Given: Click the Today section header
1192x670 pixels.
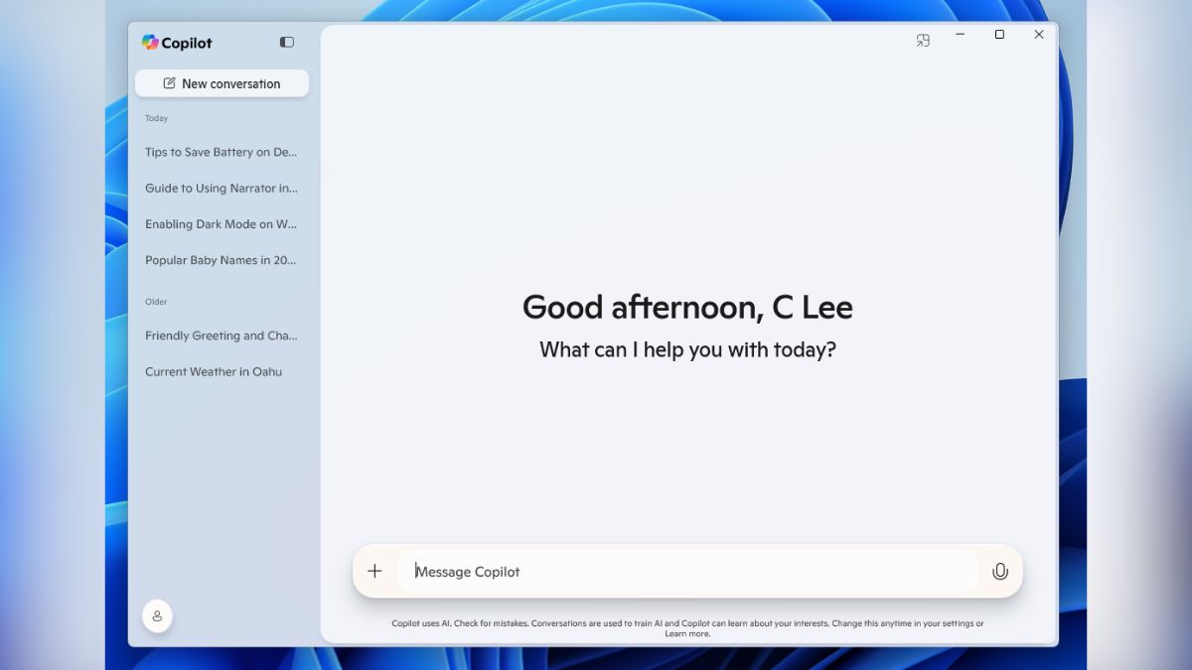Looking at the screenshot, I should click(x=156, y=117).
